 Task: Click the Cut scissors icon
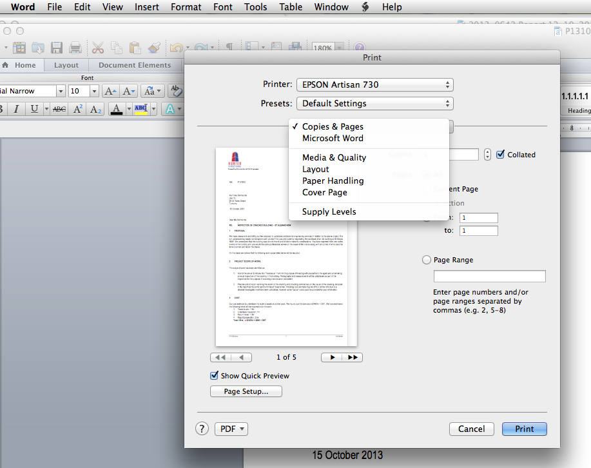point(97,48)
